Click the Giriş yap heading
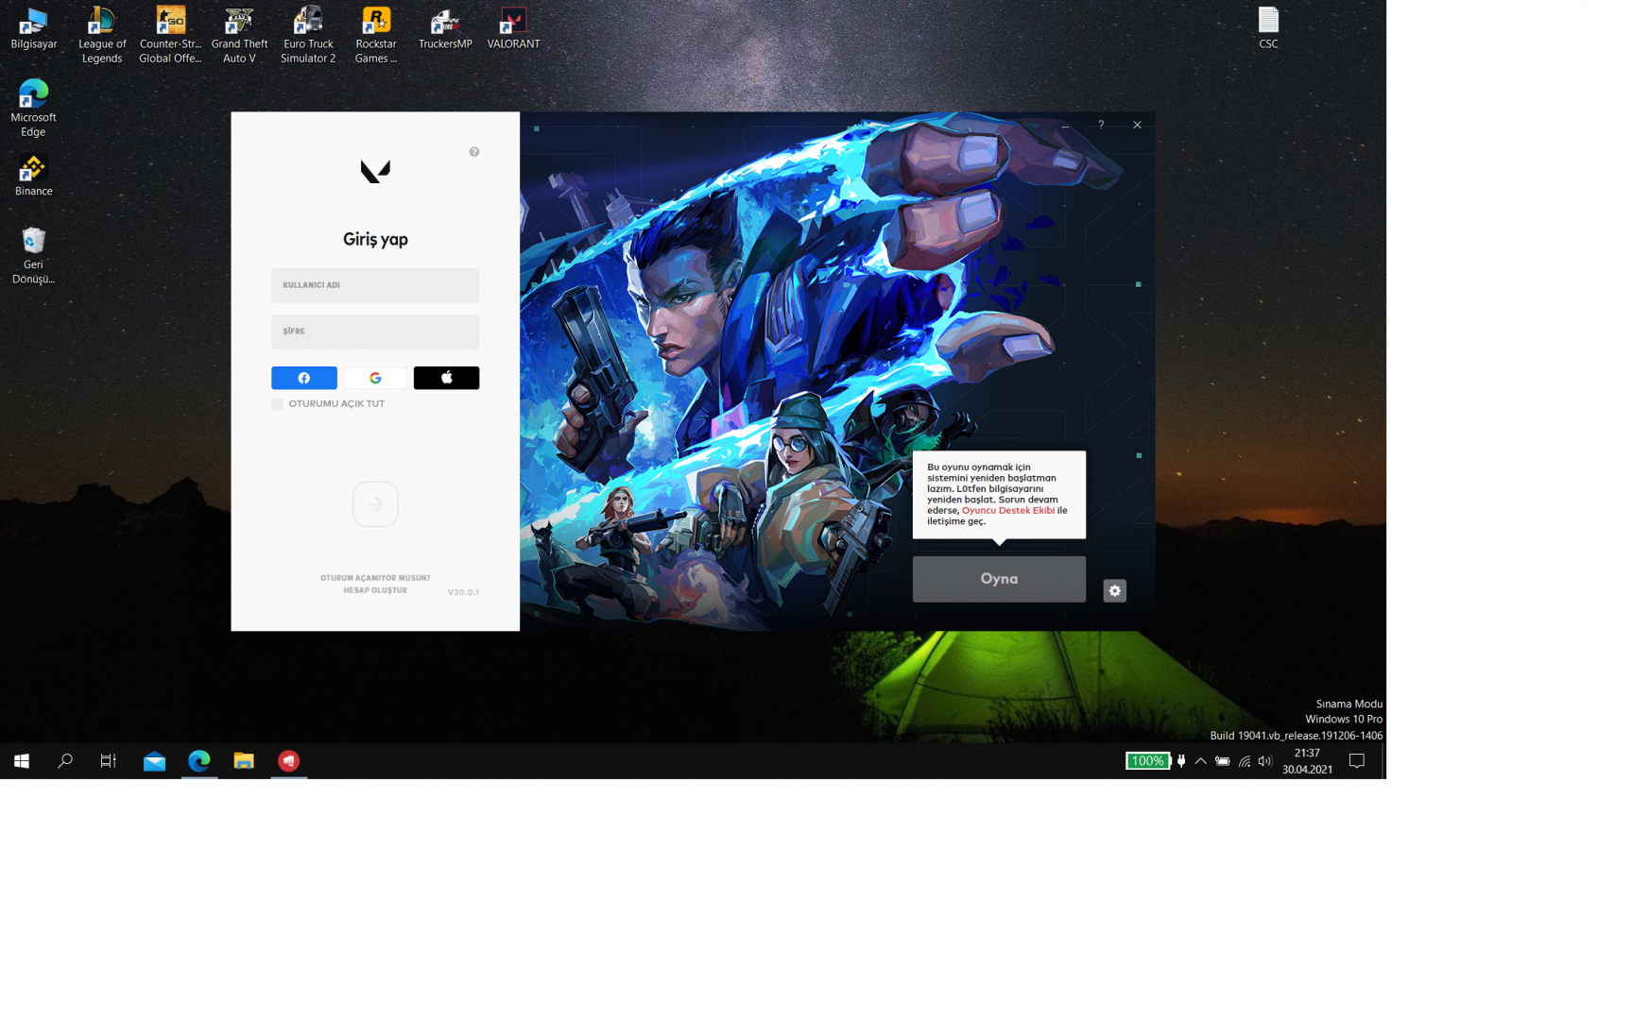Image resolution: width=1632 pixels, height=1020 pixels. (x=375, y=239)
